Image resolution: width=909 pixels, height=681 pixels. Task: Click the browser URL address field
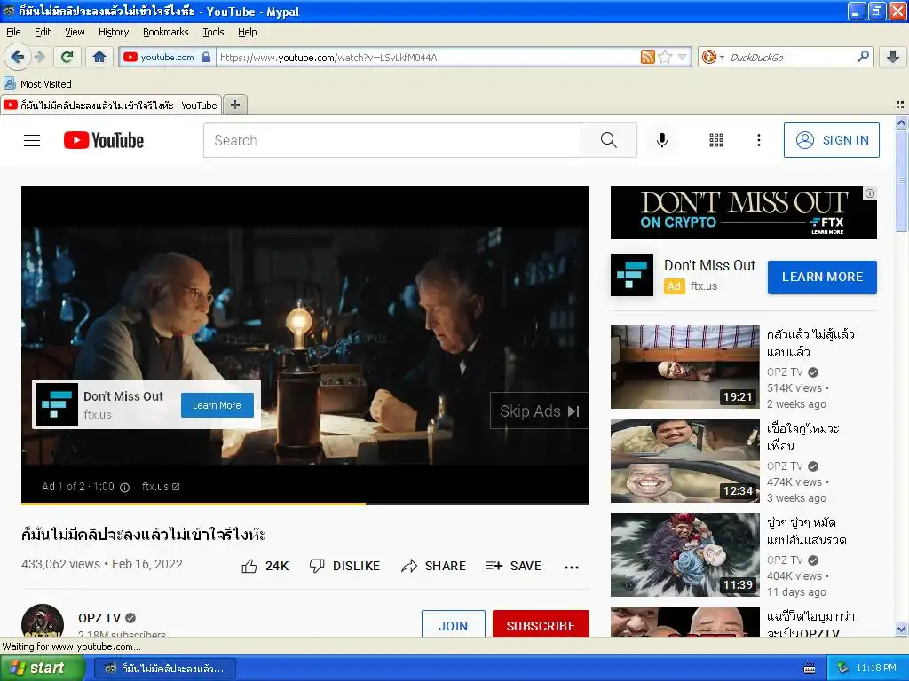pos(429,58)
